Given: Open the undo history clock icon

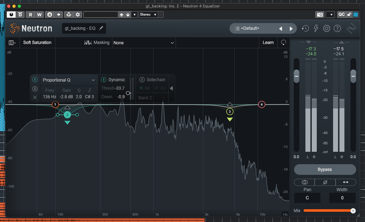Looking at the screenshot, I should pyautogui.click(x=305, y=28).
